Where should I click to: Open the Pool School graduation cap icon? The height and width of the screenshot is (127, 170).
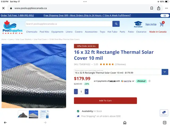click(x=138, y=24)
